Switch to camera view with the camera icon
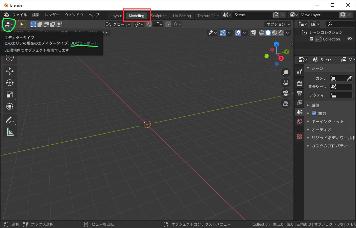Viewport: 356px width, 228px height. tap(286, 93)
